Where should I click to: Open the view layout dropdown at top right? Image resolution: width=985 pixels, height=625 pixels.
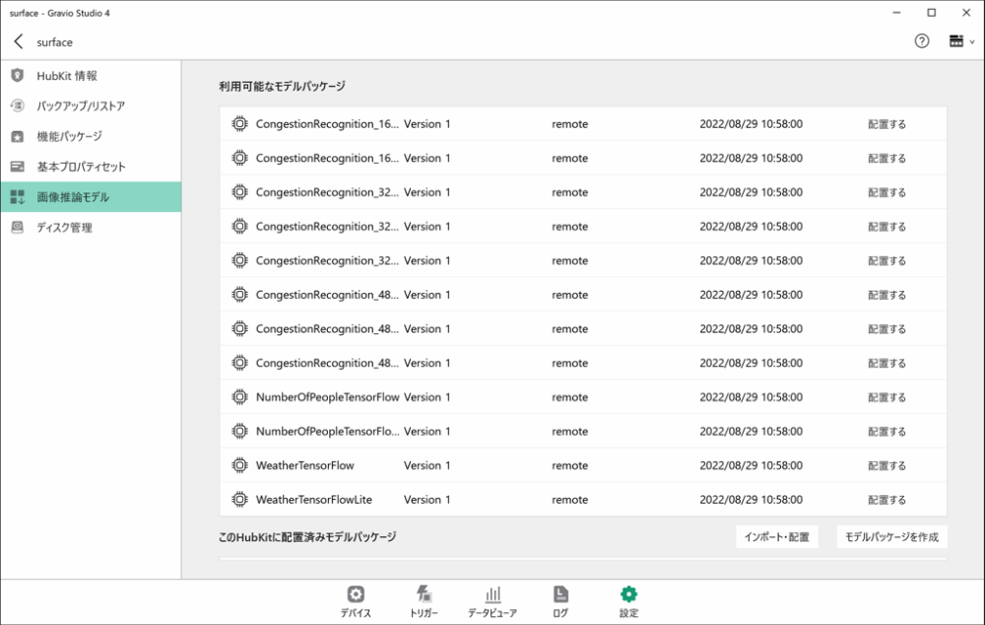(x=961, y=41)
